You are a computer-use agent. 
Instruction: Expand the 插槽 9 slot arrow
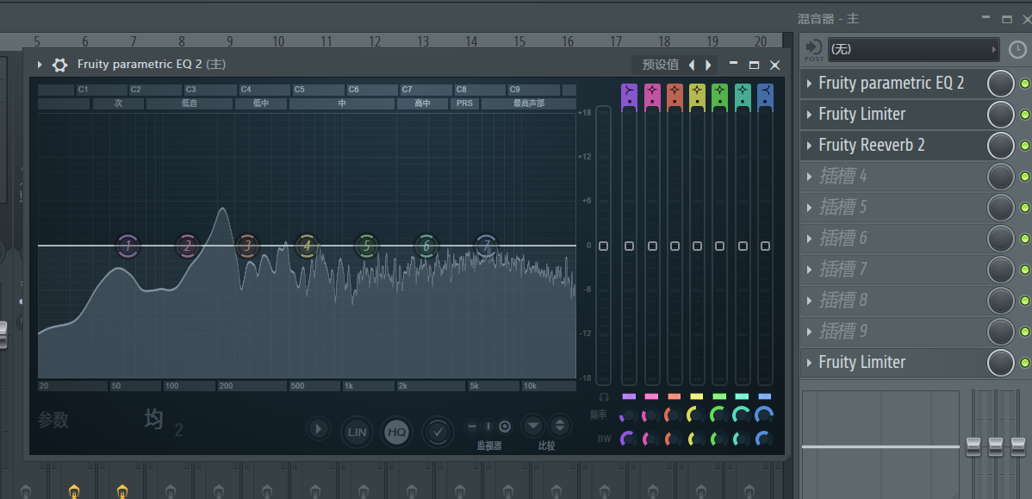[x=810, y=331]
